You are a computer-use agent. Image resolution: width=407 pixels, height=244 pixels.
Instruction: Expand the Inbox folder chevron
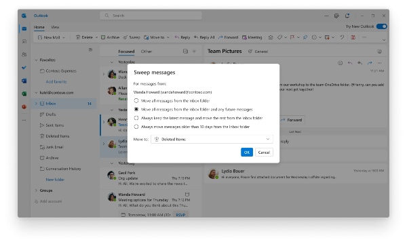(36, 104)
